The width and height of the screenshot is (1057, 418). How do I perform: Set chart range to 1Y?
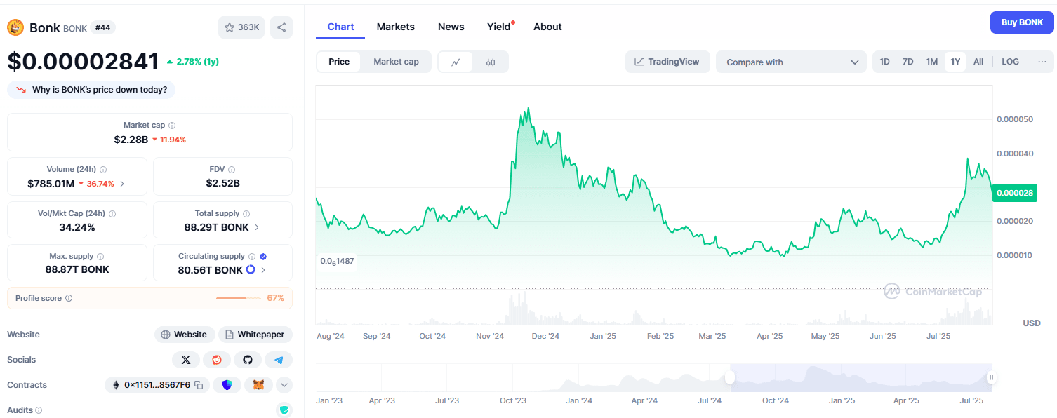click(955, 62)
